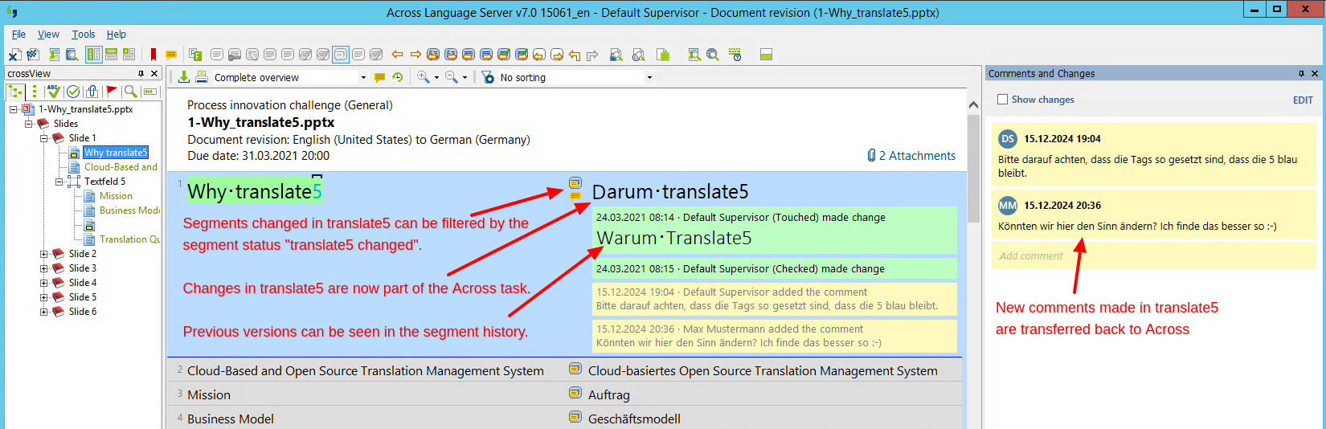Open the keyboard shortcuts help icon
Screen dimensions: 1326x429
735,55
